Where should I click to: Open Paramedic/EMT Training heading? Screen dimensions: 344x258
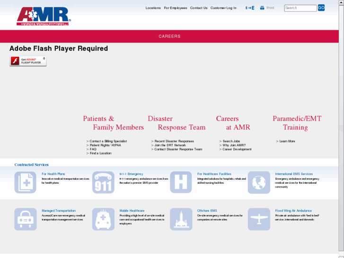coord(297,123)
